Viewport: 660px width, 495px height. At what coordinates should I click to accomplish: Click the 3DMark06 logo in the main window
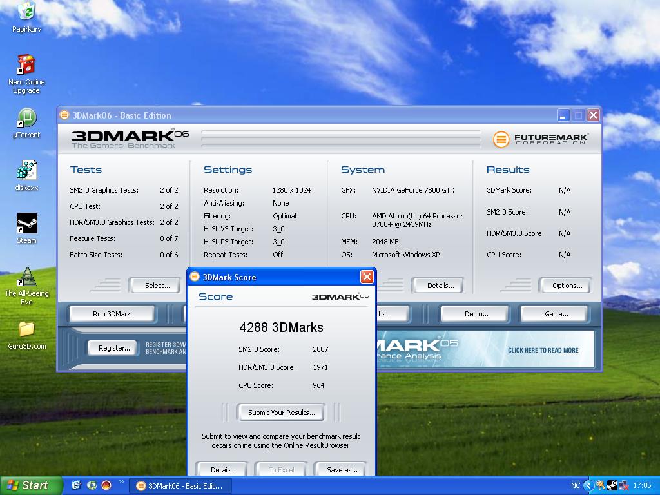[x=130, y=139]
